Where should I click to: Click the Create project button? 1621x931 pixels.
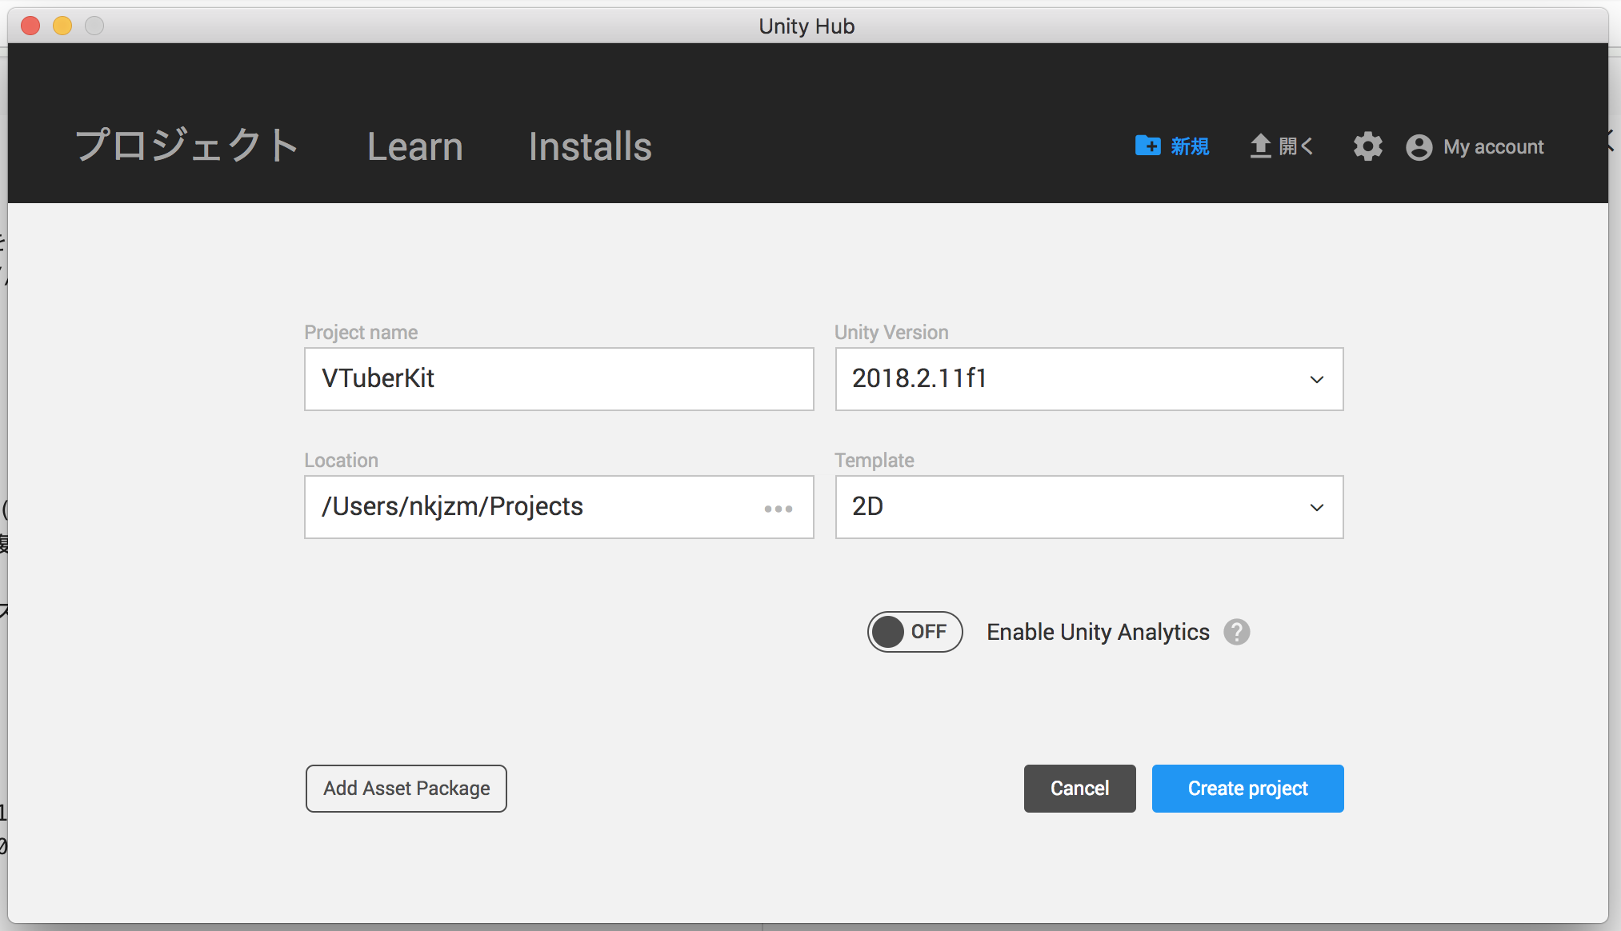click(x=1248, y=789)
